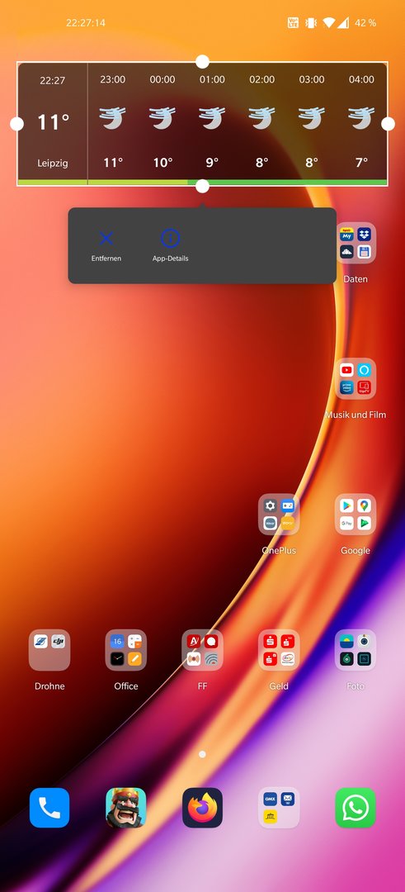Tap the 01:00 forecast weather icon
Image resolution: width=405 pixels, height=892 pixels.
[212, 118]
